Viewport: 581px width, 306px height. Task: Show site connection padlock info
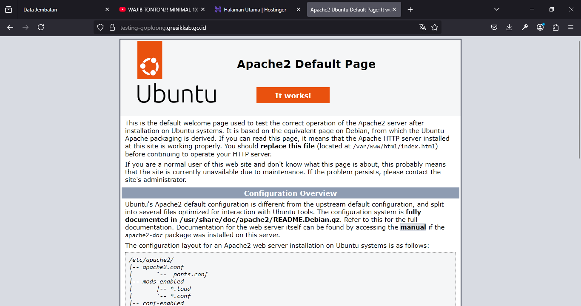tap(112, 27)
